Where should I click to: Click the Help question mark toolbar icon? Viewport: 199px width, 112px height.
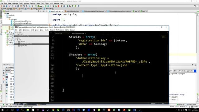pos(78,6)
